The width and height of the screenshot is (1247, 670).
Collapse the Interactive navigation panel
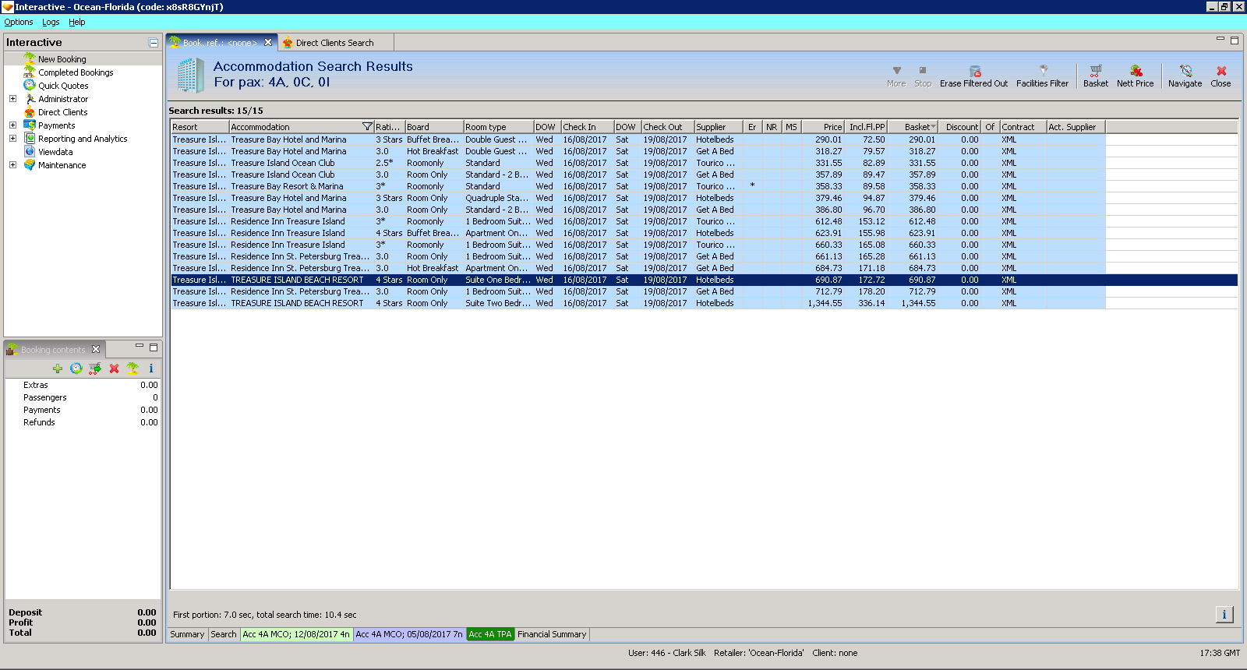154,43
